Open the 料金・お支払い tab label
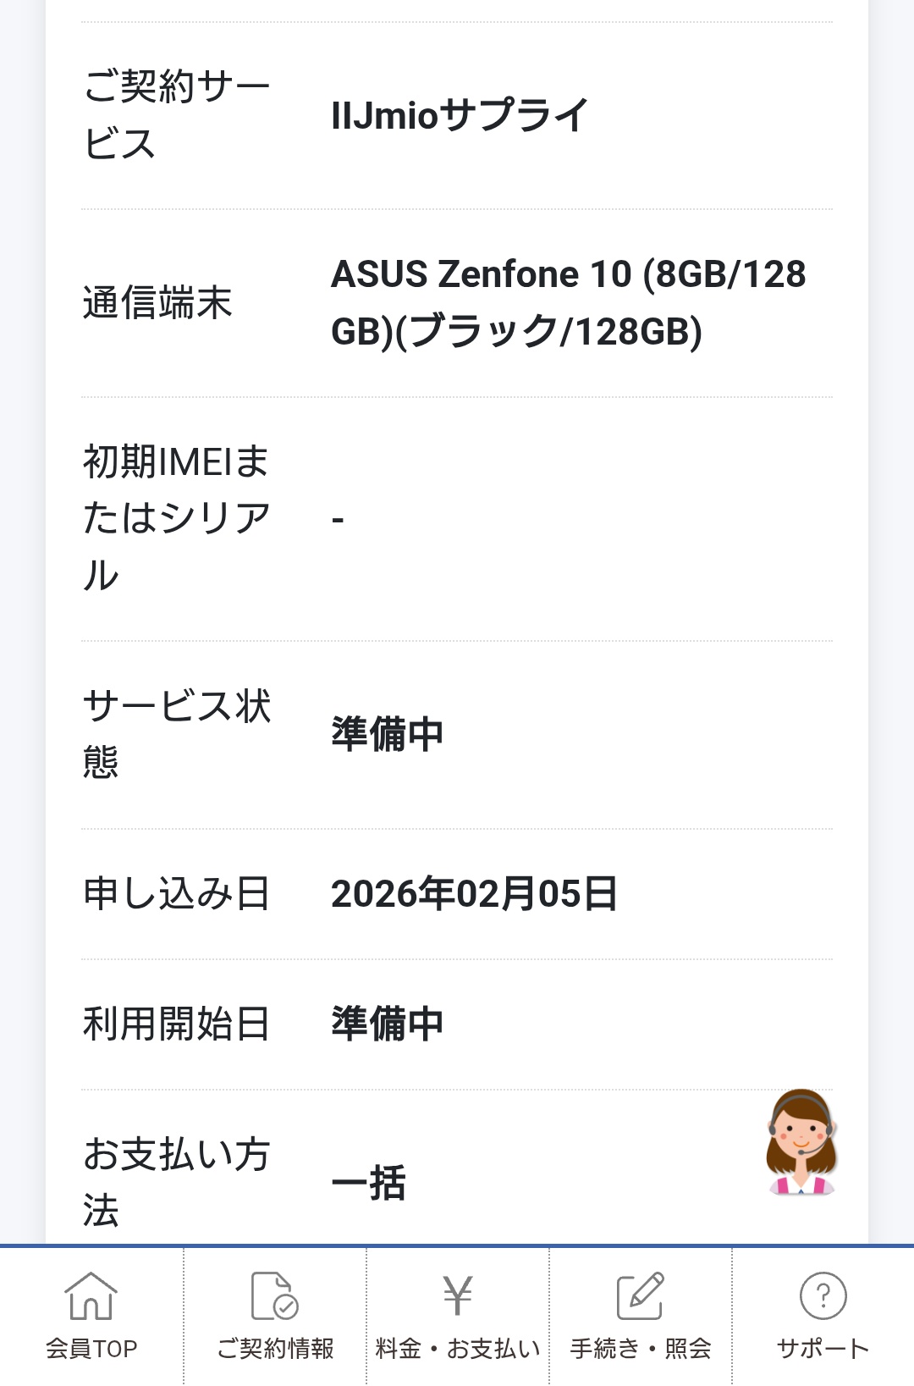The height and width of the screenshot is (1386, 914). pyautogui.click(x=458, y=1349)
